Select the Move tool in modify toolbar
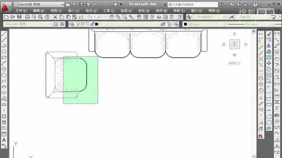The image size is (282, 158). click(269, 63)
